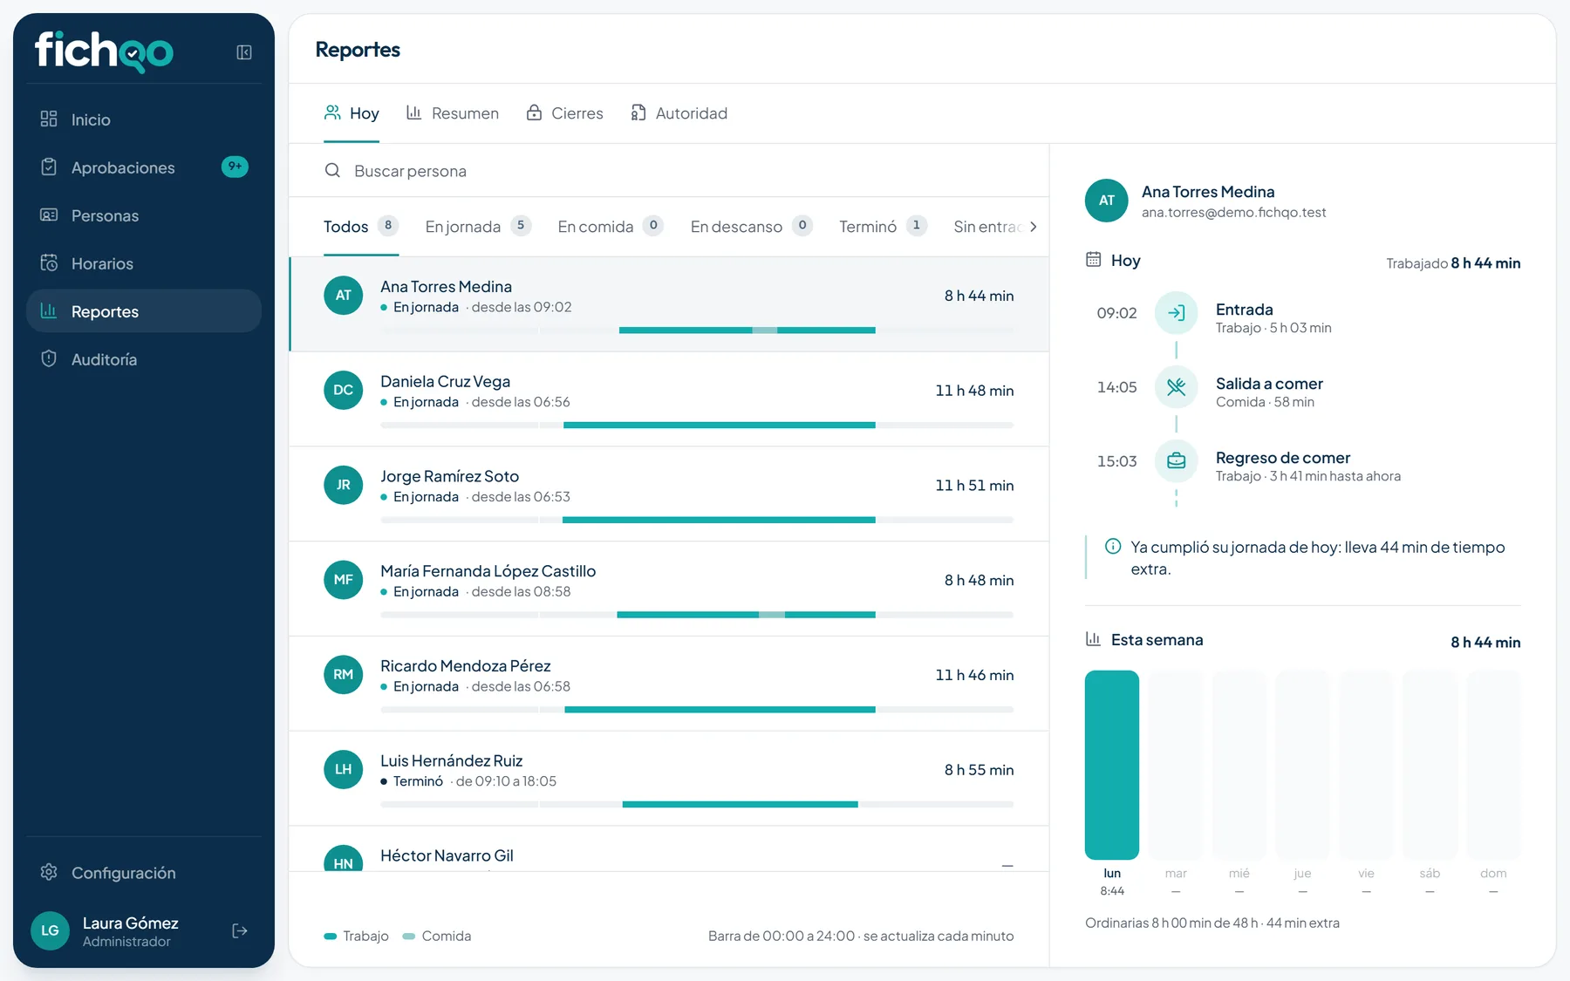This screenshot has width=1570, height=981.
Task: Click the Hoy tab
Action: (x=352, y=113)
